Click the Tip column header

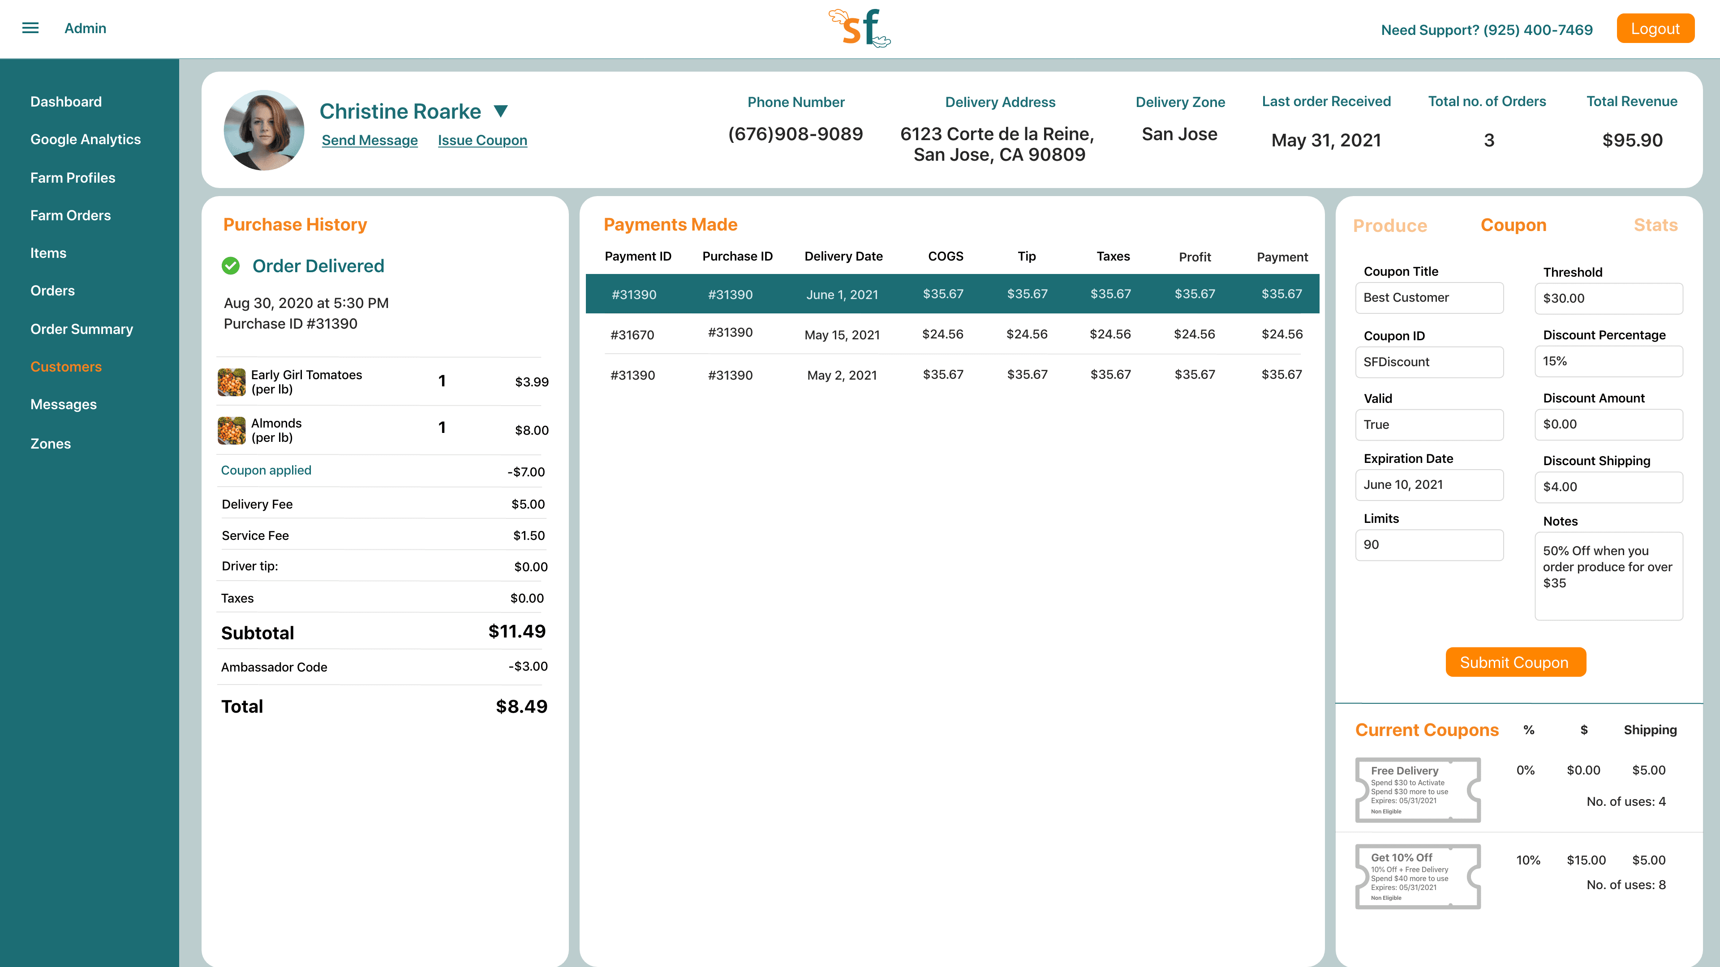tap(1026, 256)
